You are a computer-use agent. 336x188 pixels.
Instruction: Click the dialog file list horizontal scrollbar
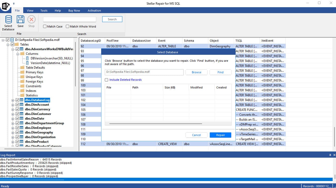(156, 123)
